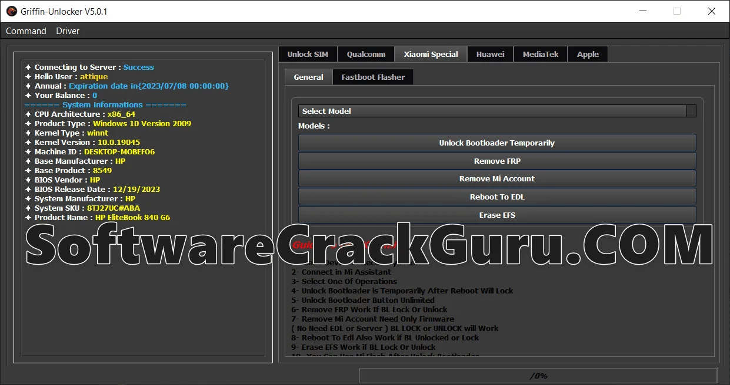Click the Remove FRP button
The height and width of the screenshot is (385, 730).
497,161
